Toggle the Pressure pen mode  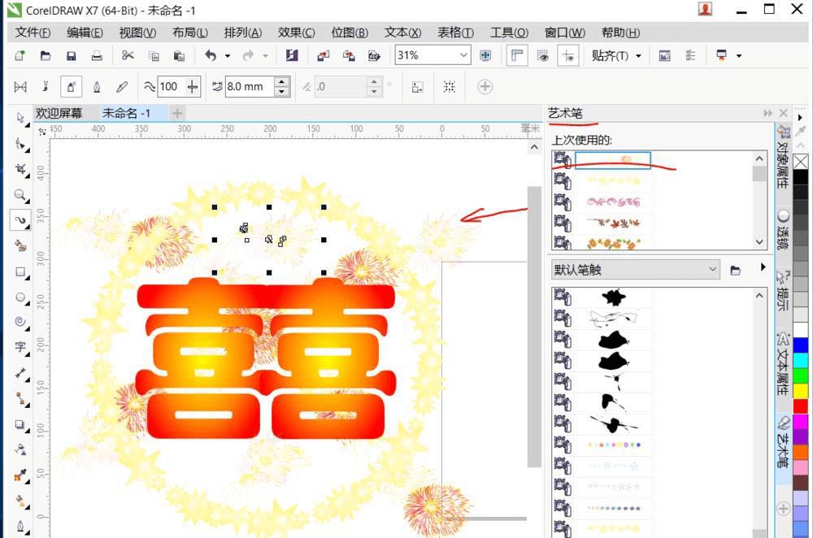coord(122,87)
